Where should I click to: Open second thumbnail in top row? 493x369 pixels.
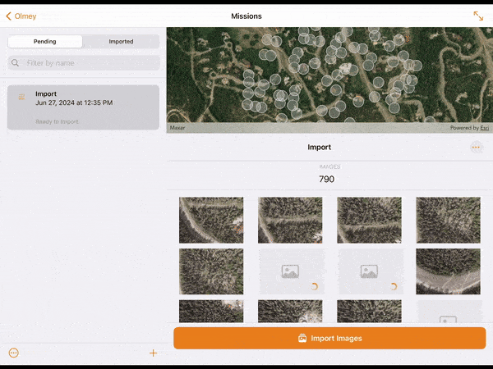(x=290, y=220)
